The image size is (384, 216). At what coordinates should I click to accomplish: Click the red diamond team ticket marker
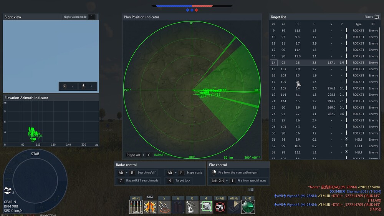[x=196, y=10]
